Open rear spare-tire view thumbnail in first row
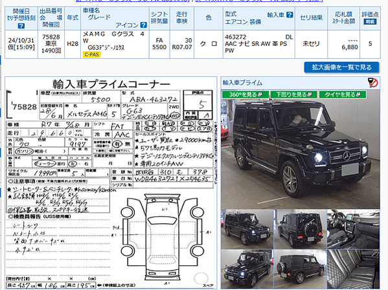This screenshot has width=388, height=290. [x=300, y=229]
